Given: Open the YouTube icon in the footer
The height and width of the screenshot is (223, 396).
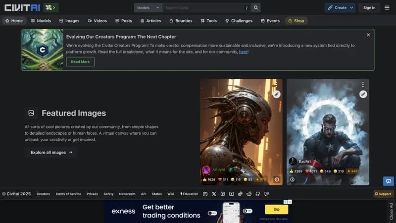Looking at the screenshot, I should point(231,194).
